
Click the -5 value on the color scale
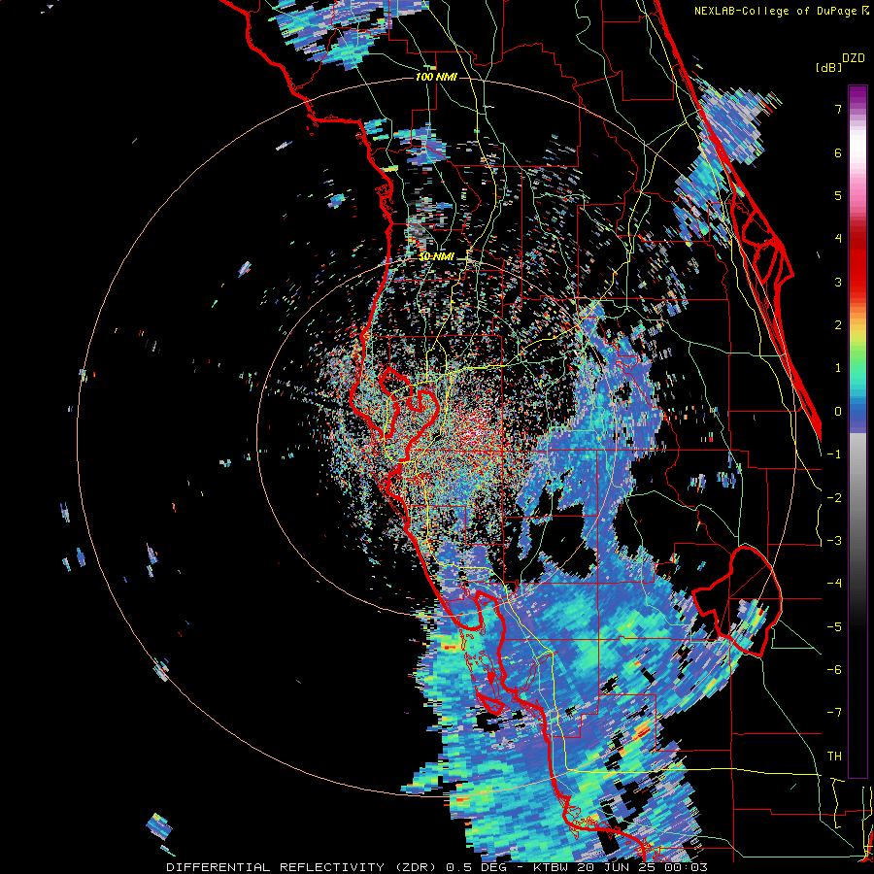834,627
